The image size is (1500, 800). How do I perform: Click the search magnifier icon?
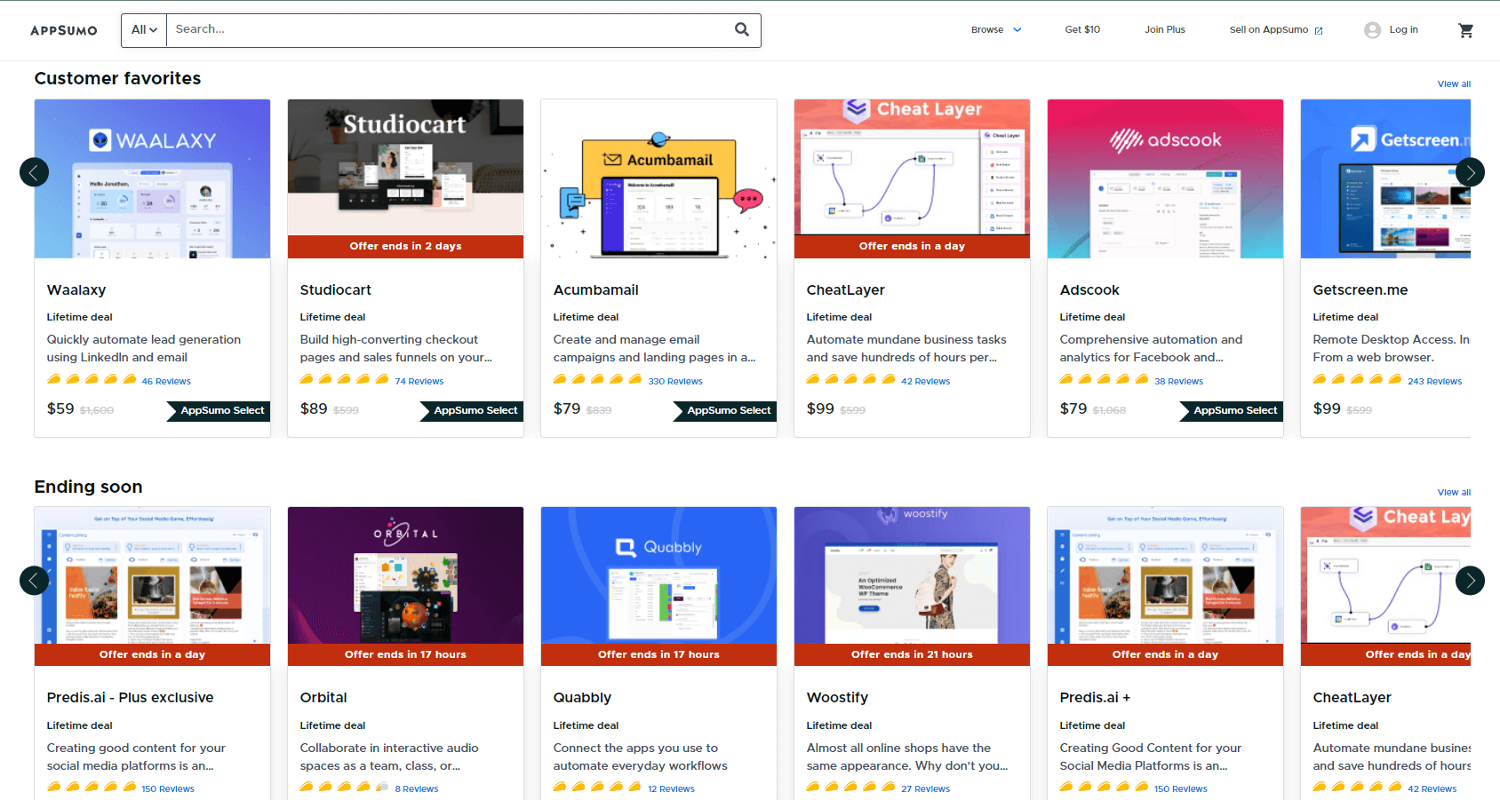point(742,29)
